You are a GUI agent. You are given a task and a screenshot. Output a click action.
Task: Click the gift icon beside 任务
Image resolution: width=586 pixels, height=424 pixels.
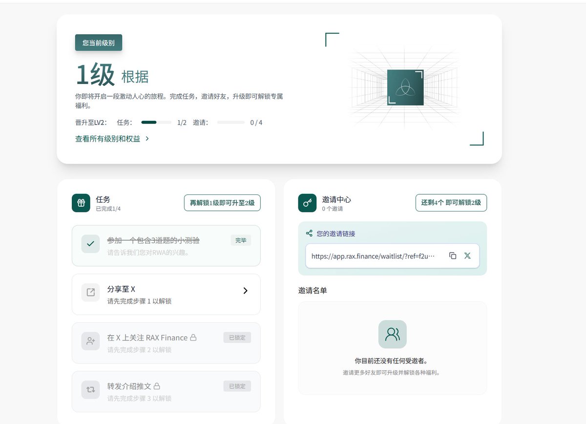pyautogui.click(x=81, y=203)
